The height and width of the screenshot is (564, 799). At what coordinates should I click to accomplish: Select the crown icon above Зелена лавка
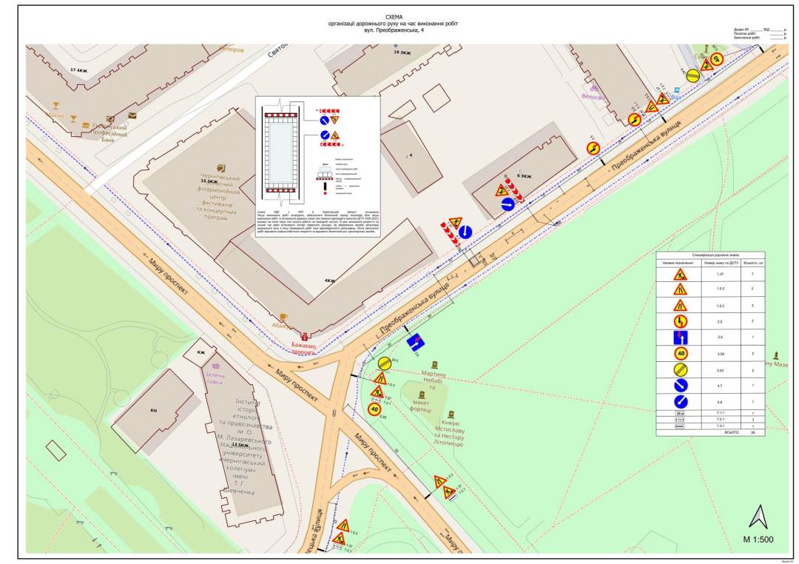pyautogui.click(x=216, y=365)
